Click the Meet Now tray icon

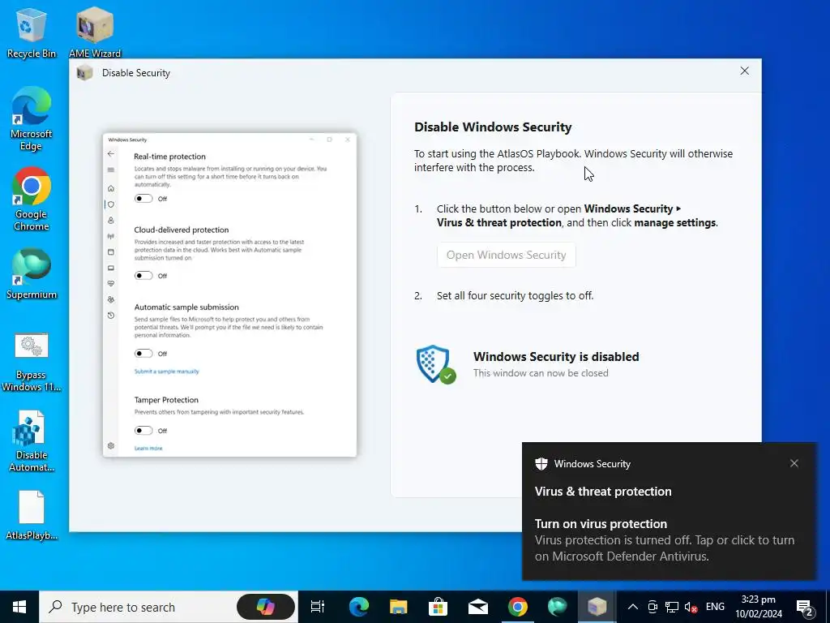[652, 607]
